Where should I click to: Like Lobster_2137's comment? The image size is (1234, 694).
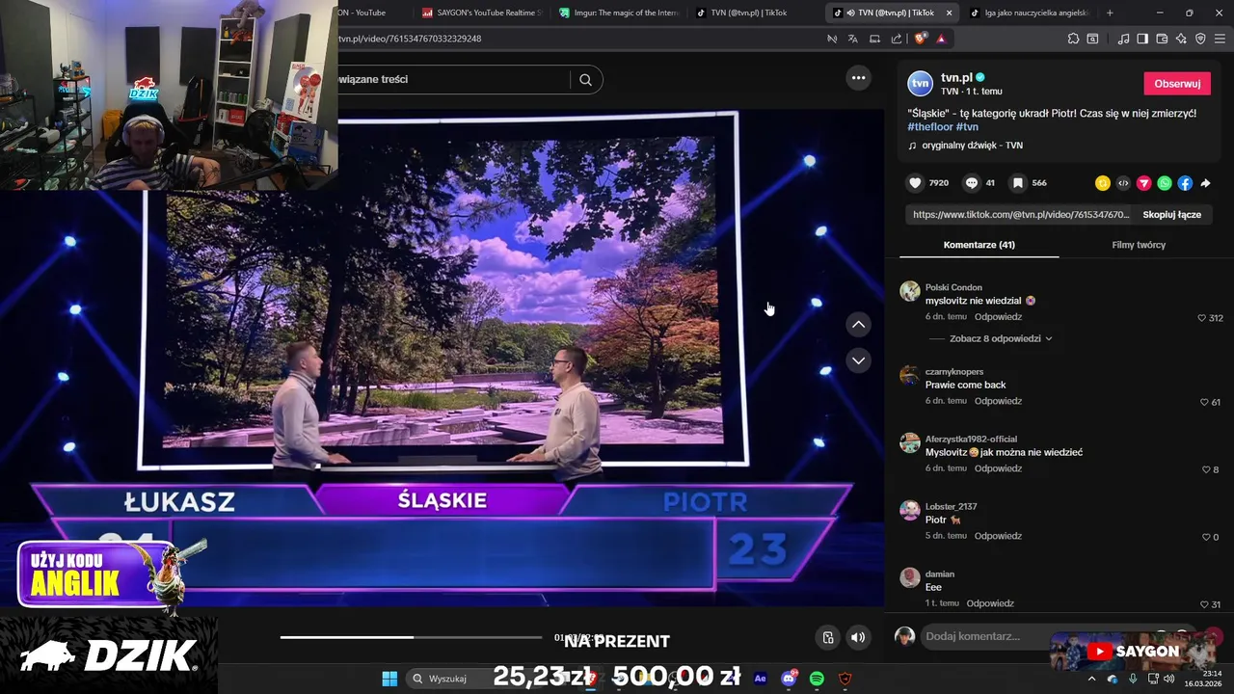(1206, 537)
